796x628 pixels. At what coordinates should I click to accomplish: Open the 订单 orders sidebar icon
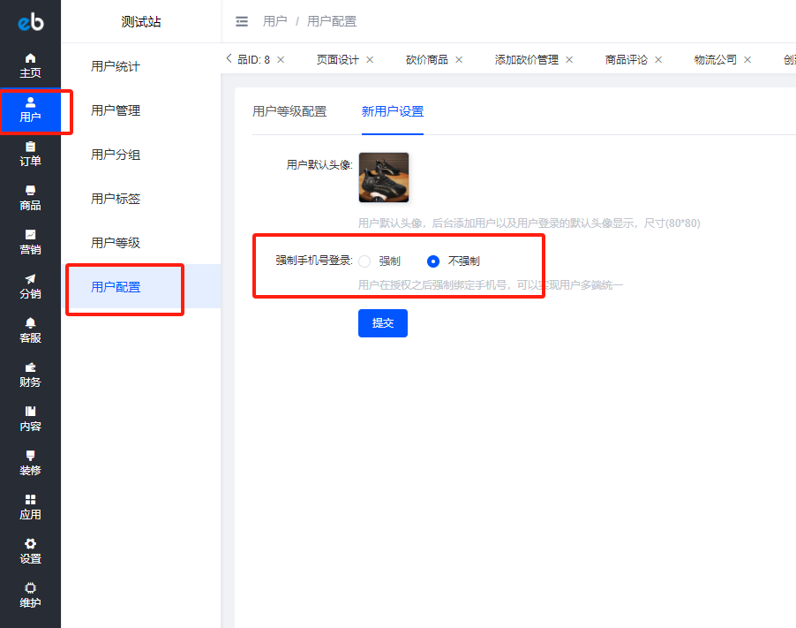click(30, 147)
